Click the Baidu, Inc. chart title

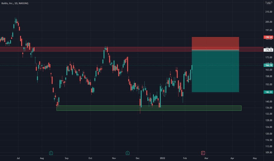(x=15, y=3)
